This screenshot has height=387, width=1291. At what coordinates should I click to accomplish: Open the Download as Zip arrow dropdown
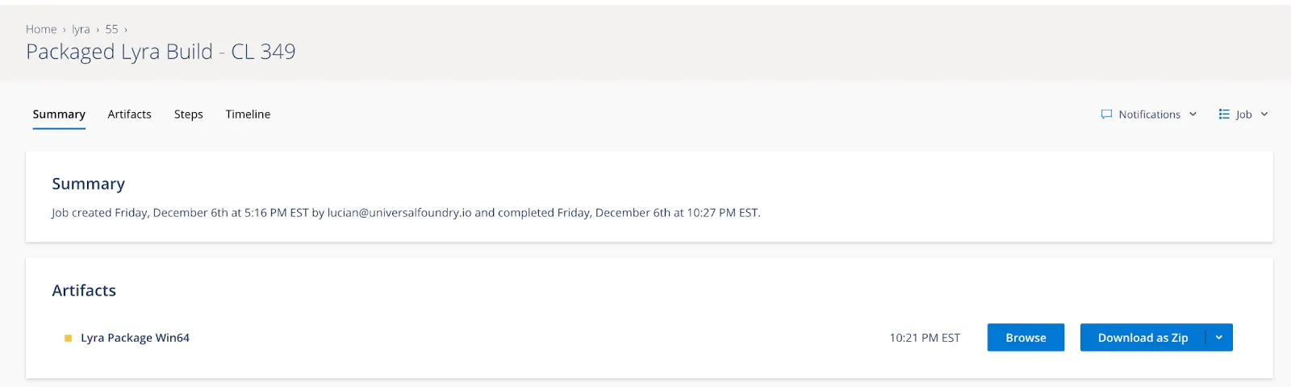(x=1218, y=338)
